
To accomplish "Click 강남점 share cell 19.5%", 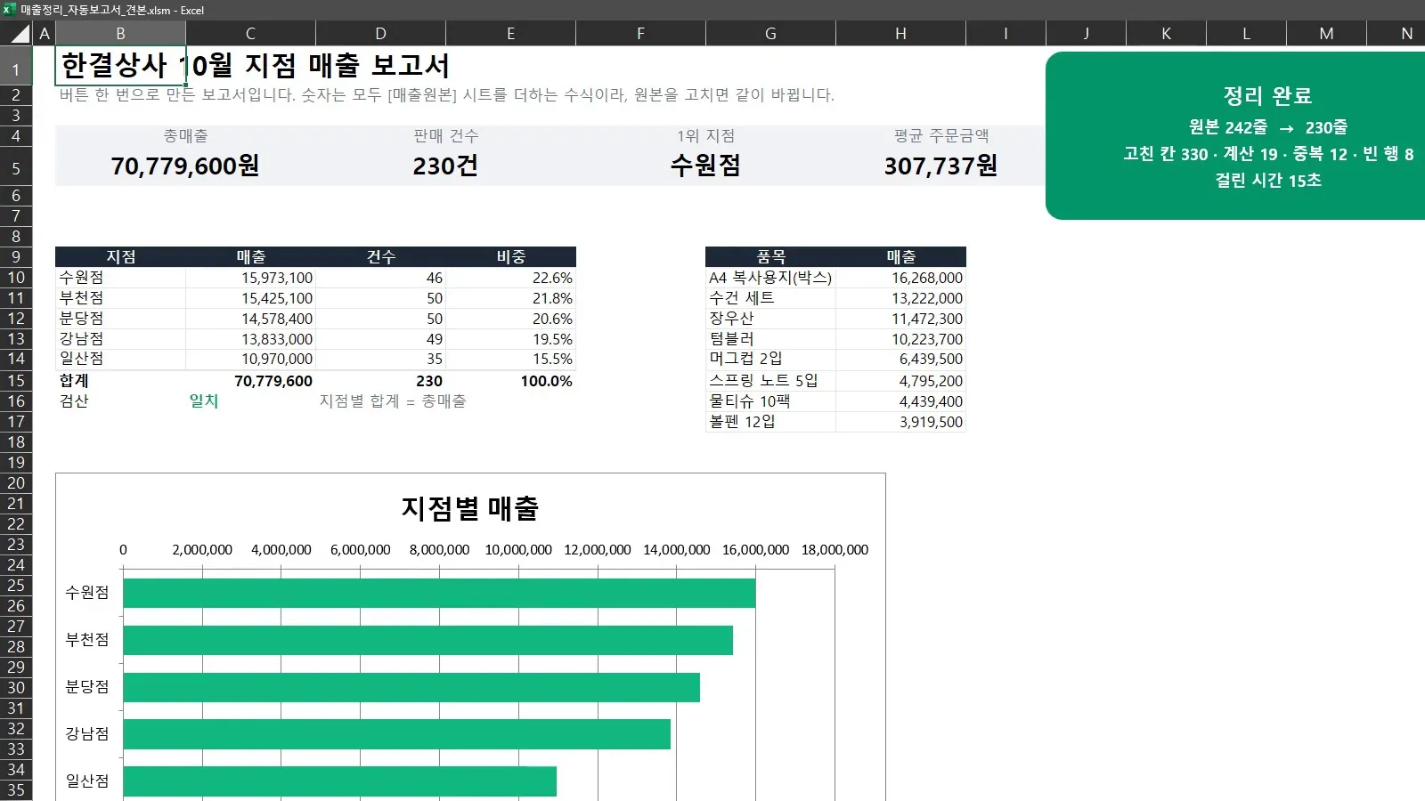I will [510, 339].
